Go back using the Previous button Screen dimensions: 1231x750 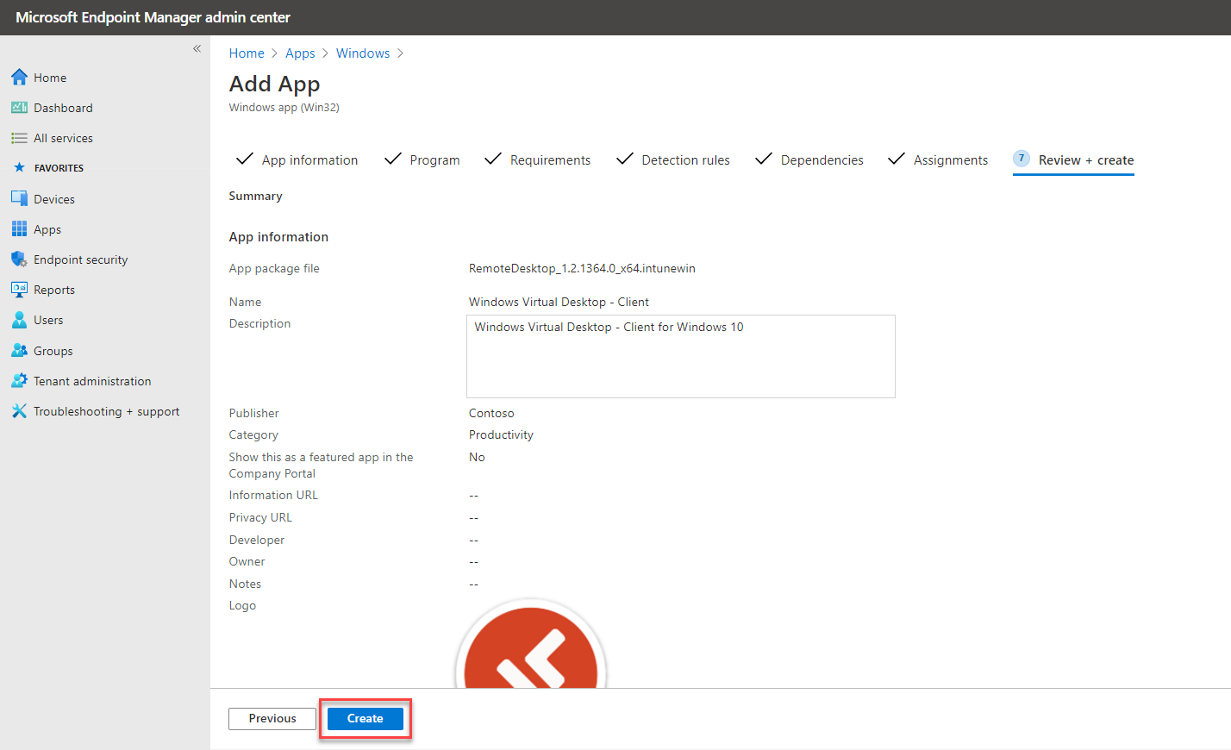tap(272, 718)
